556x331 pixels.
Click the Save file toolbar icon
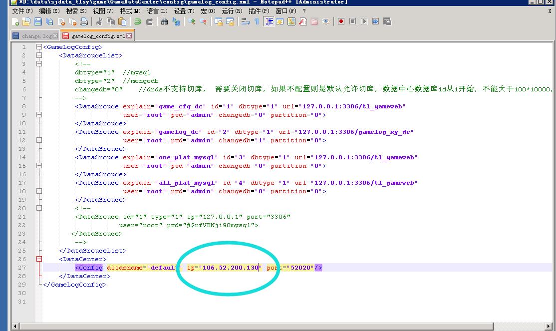[x=37, y=21]
